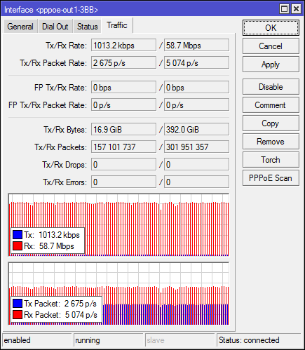305x350 pixels.
Task: Apply the interface settings
Action: (271, 65)
